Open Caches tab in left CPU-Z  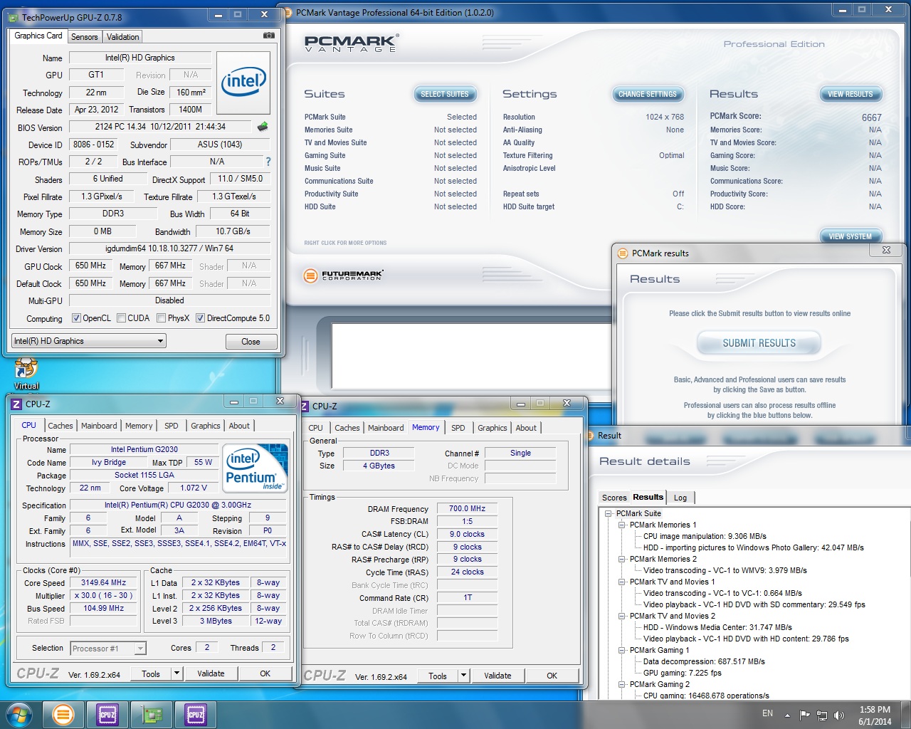coord(60,426)
